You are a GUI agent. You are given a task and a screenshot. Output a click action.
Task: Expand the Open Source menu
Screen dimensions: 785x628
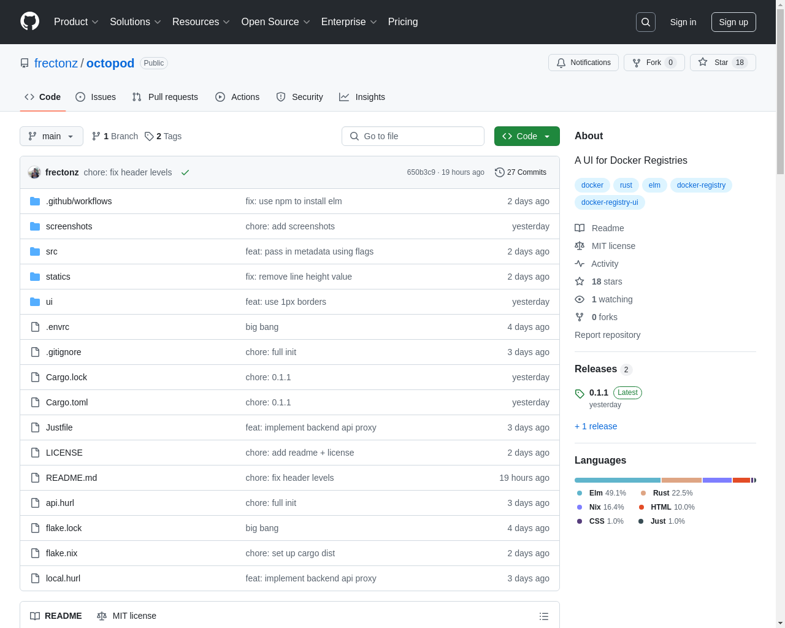pyautogui.click(x=276, y=22)
